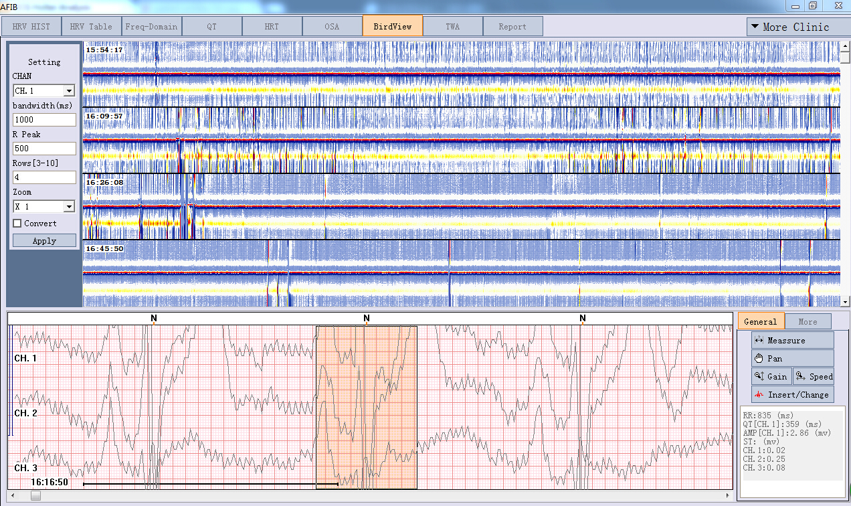Screen dimensions: 851x506
Task: Click the down arrow of BirdView scrollbar
Action: (x=846, y=302)
